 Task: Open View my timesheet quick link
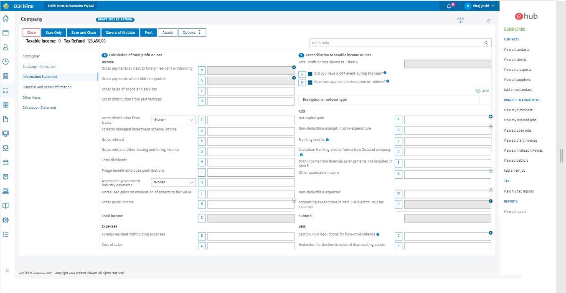coord(518,110)
